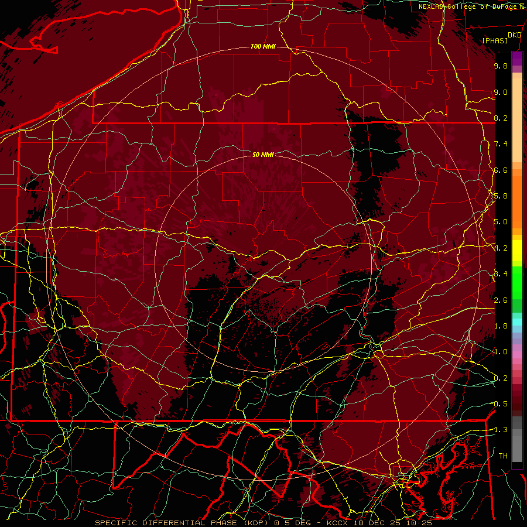527x527 pixels.
Task: Click the 6.6 scale label
Action: click(x=501, y=170)
